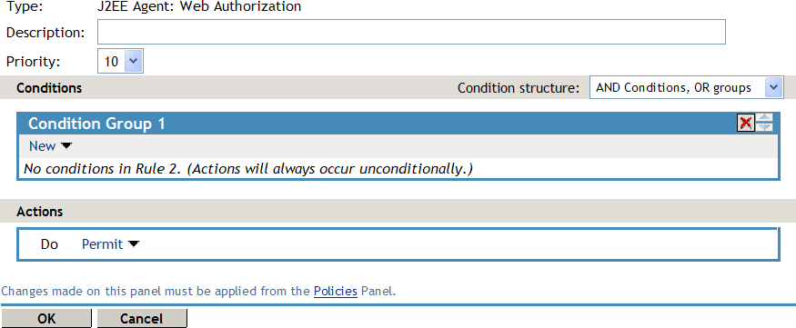Viewport: 796px width, 328px height.
Task: Delete Condition Group 1 with red X
Action: (x=746, y=123)
